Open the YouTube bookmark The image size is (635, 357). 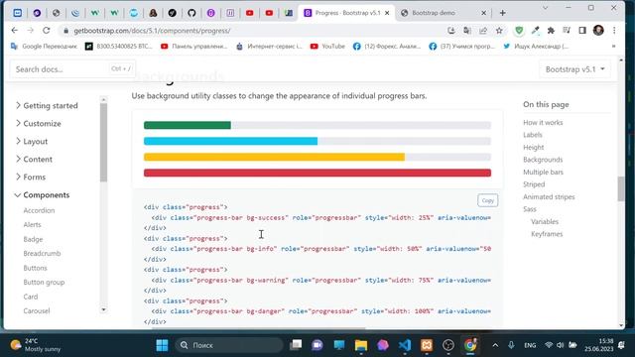tap(327, 47)
